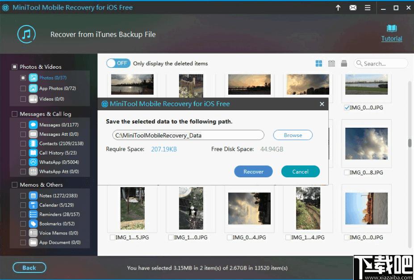Open the feedback envelope icon
414x280 pixels.
point(353,8)
